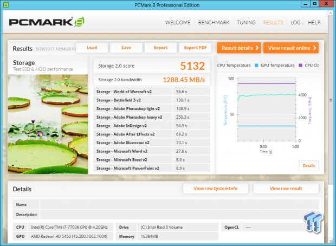Click the Name input field
This screenshot has width=336, height=246.
(x=179, y=204)
